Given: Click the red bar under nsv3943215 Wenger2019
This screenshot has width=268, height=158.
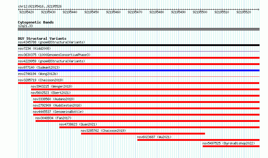Looking at the screenshot, I should pos(145,89).
